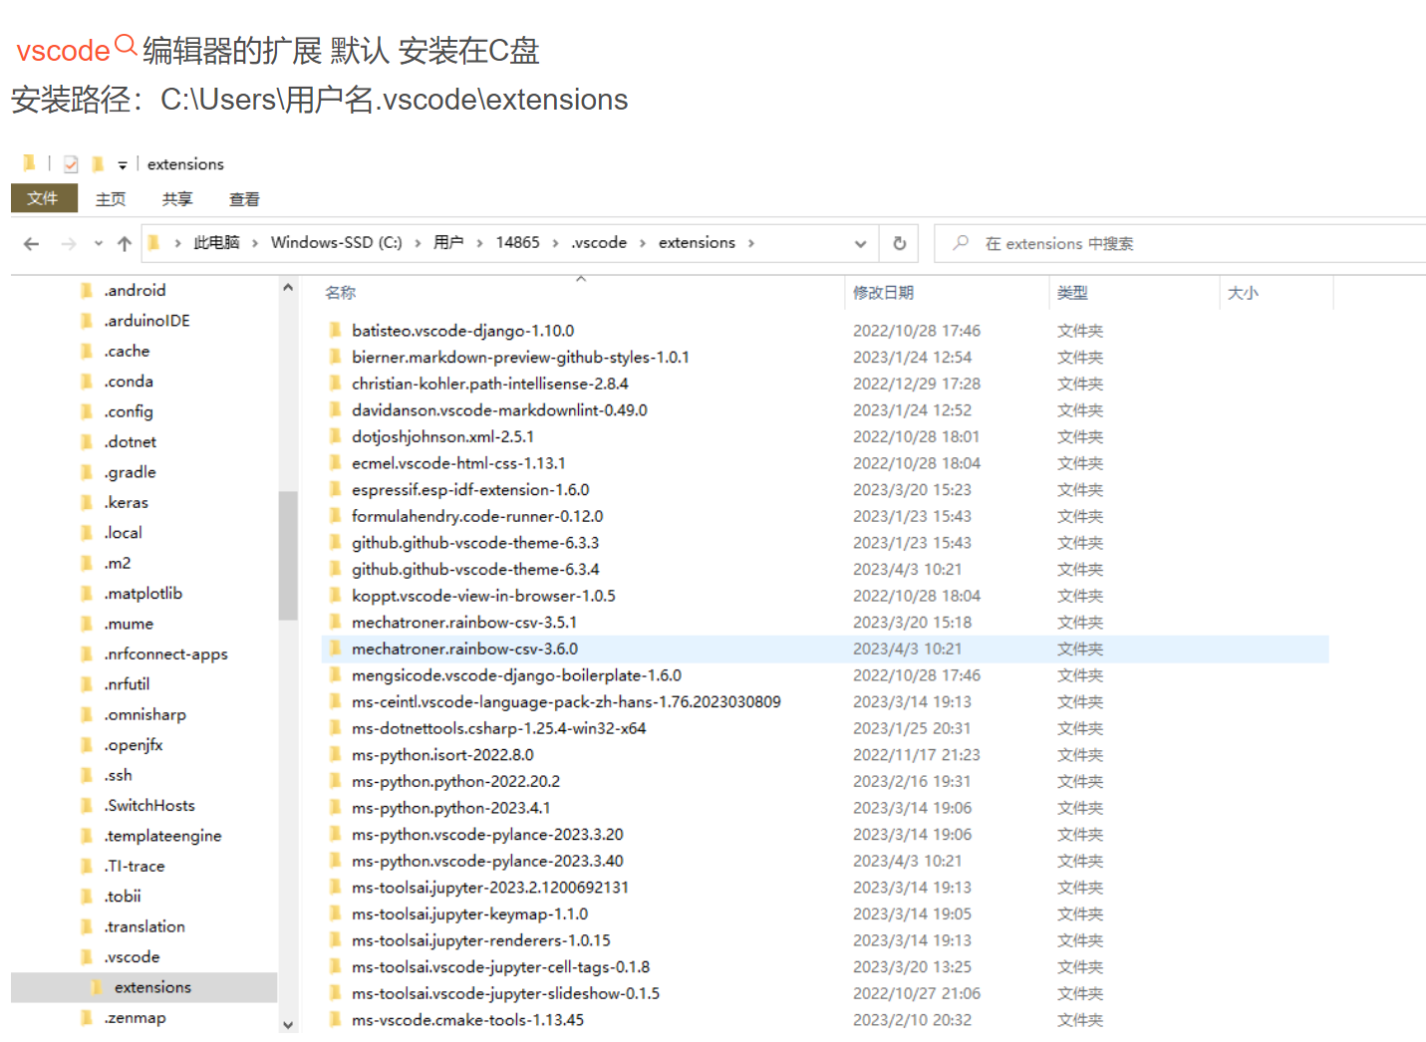The width and height of the screenshot is (1426, 1042).
Task: Click folder icon of ms-dotnettools.csharp-1.25.4-win32-x64
Action: tap(336, 727)
